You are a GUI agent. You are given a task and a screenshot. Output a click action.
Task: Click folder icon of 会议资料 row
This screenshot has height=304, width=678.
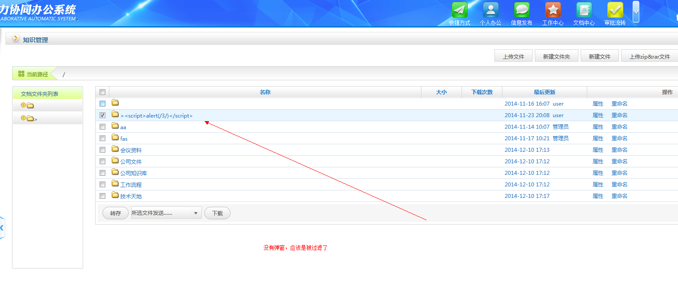click(115, 149)
